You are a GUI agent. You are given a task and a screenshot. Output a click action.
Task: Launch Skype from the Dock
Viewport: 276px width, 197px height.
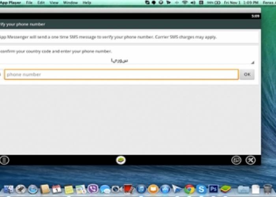pos(201,190)
